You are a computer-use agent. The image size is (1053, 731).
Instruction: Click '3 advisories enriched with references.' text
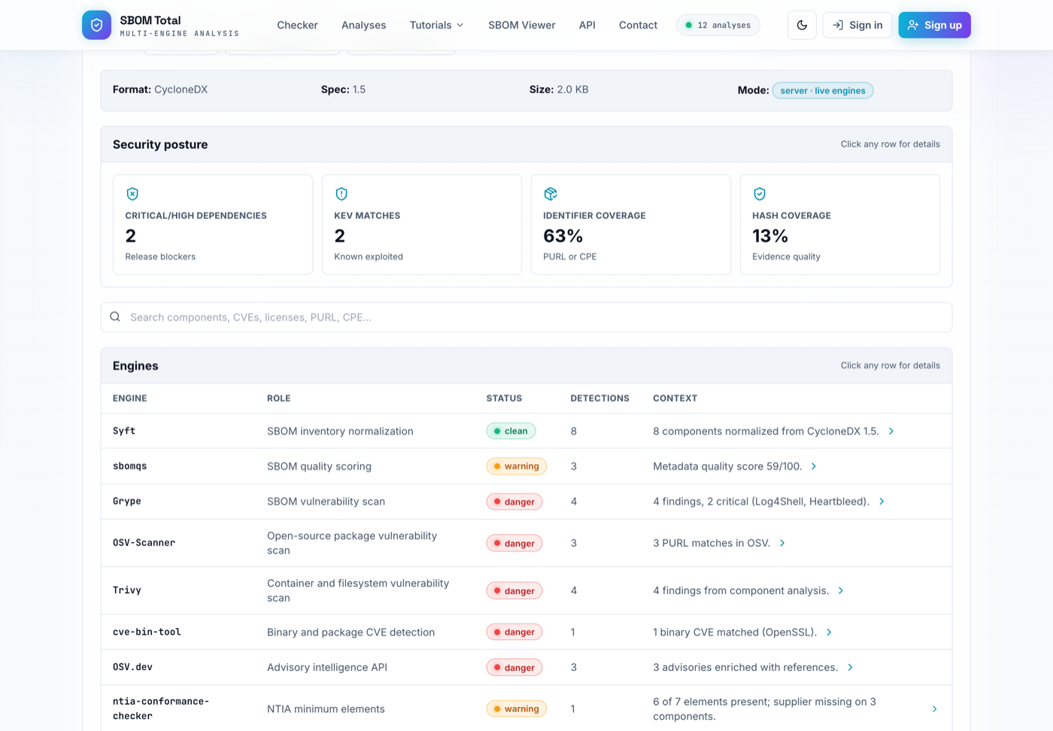(x=745, y=668)
